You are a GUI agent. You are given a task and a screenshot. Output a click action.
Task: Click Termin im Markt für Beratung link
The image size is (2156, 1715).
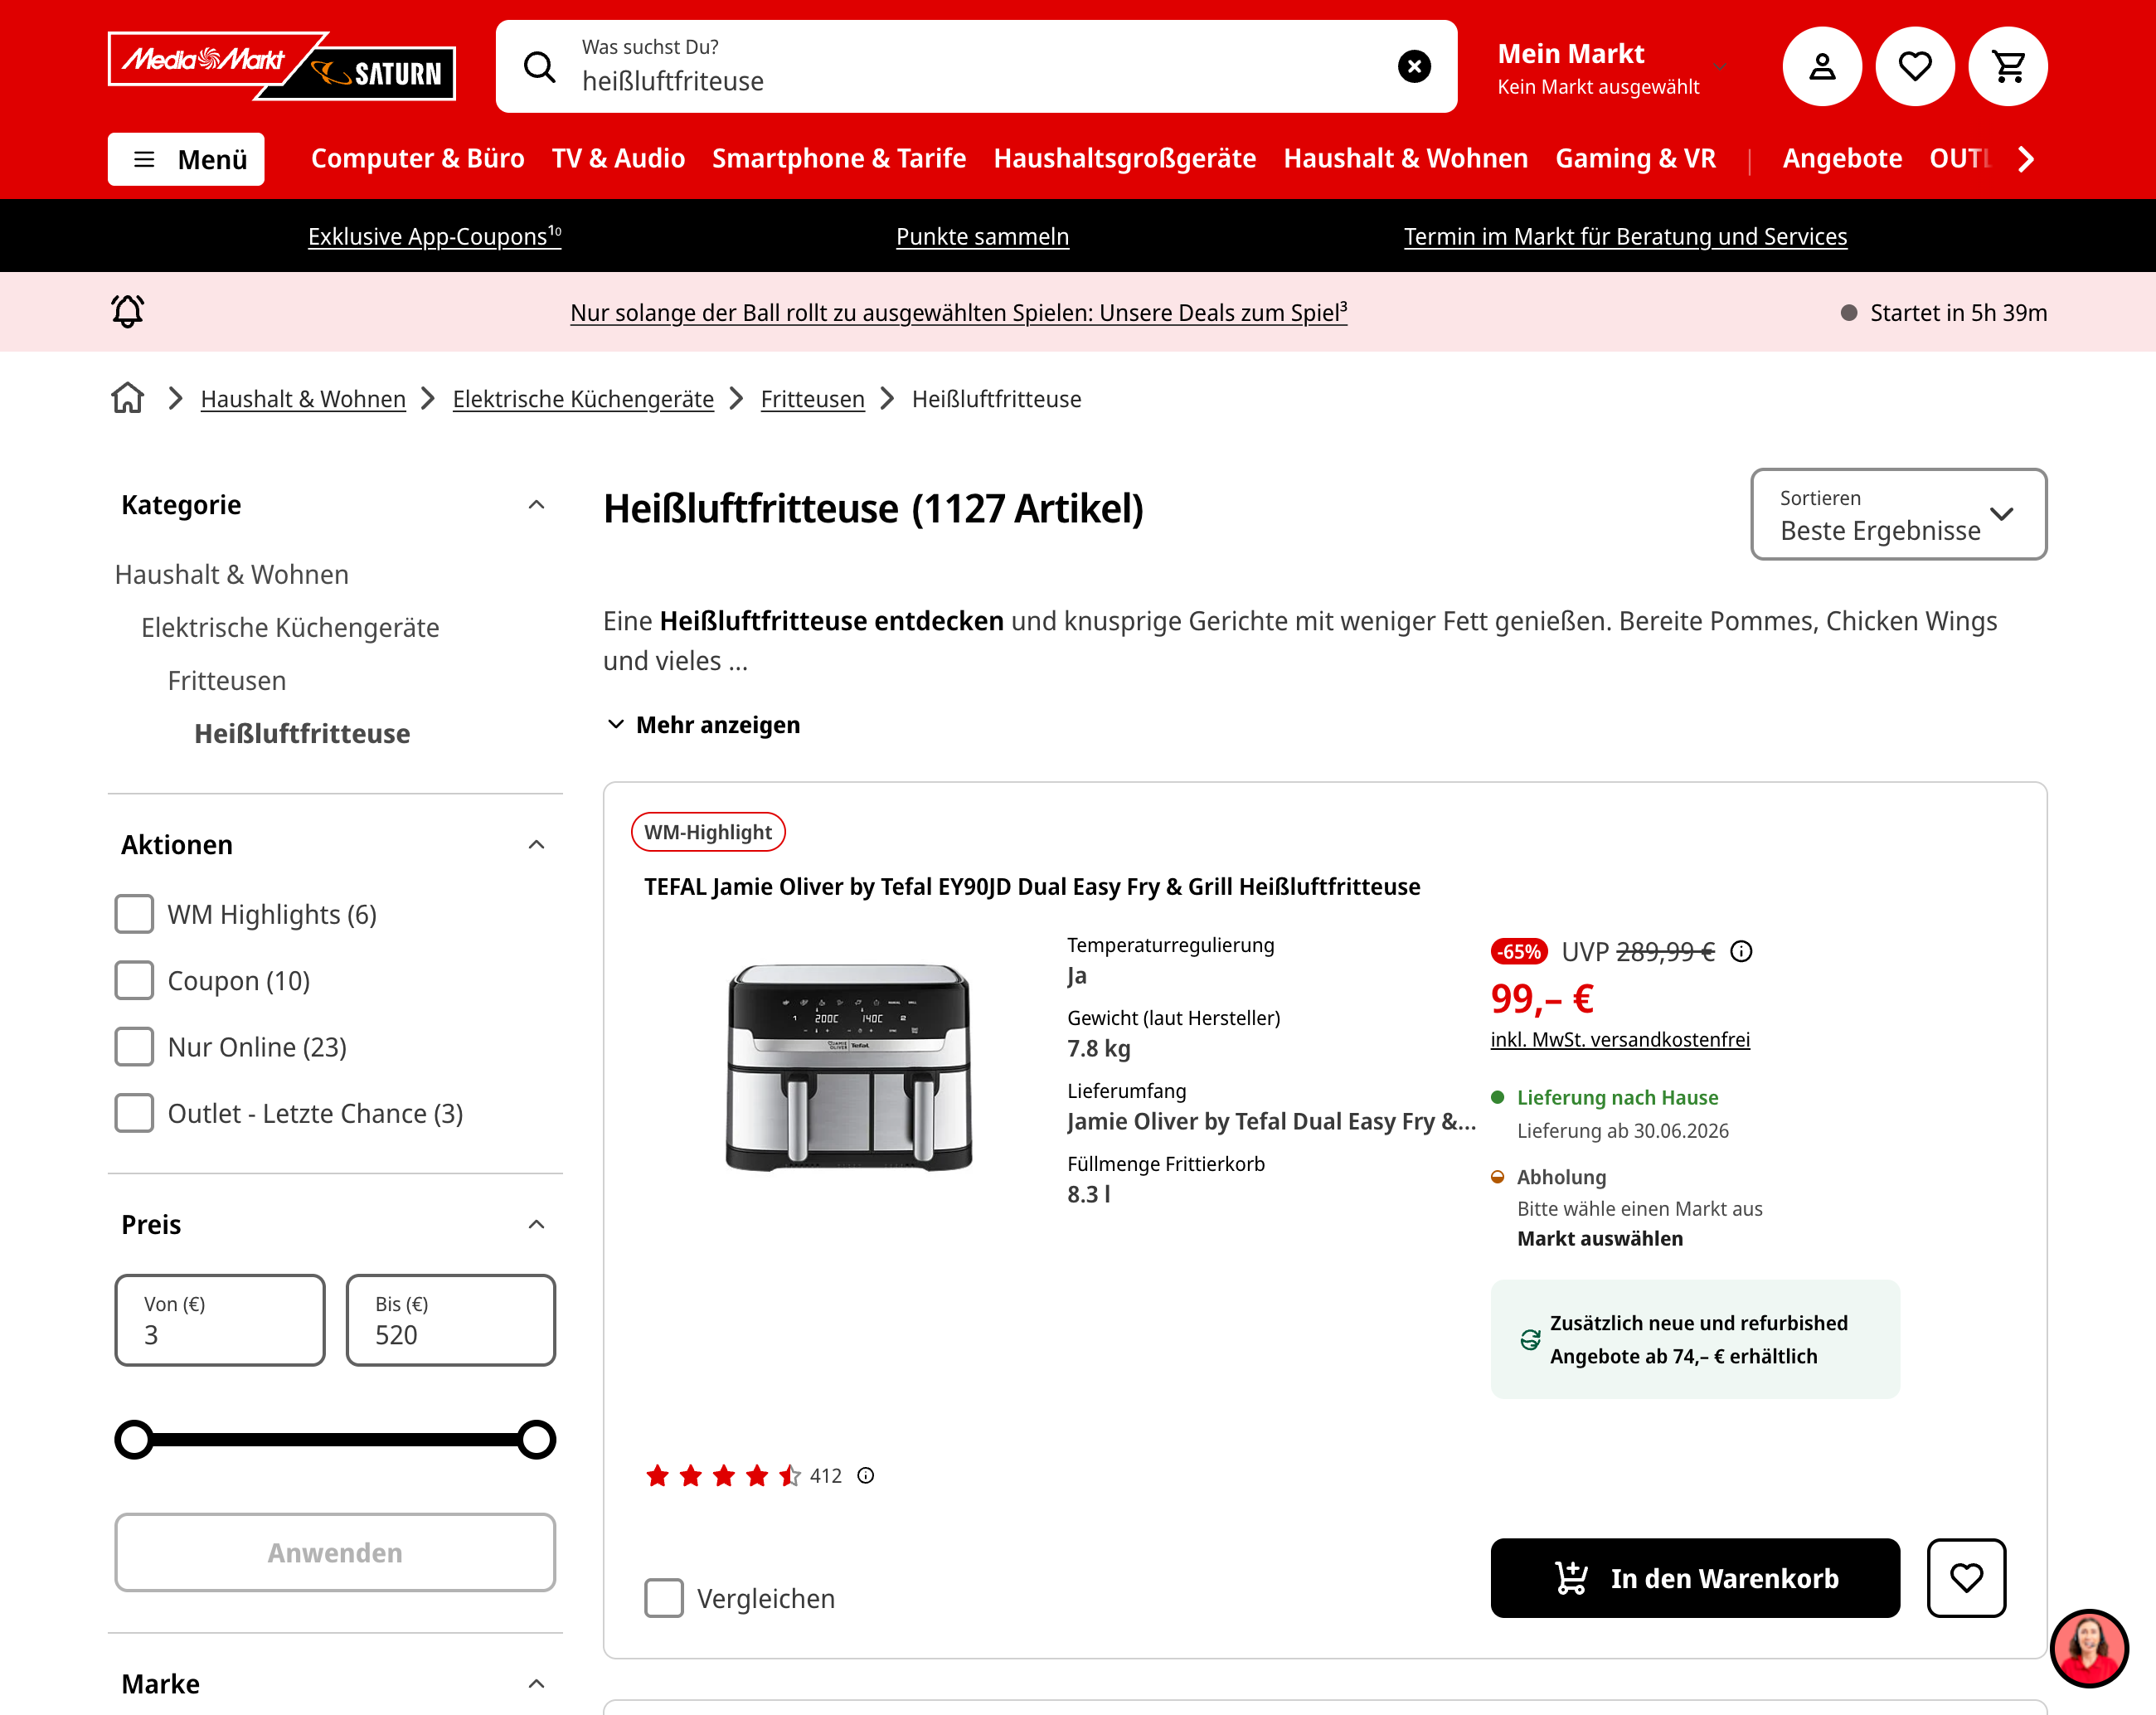point(1625,236)
